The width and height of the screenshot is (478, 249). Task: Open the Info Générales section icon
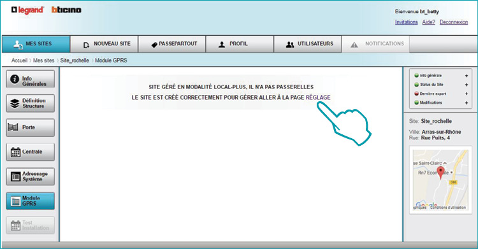pos(14,79)
